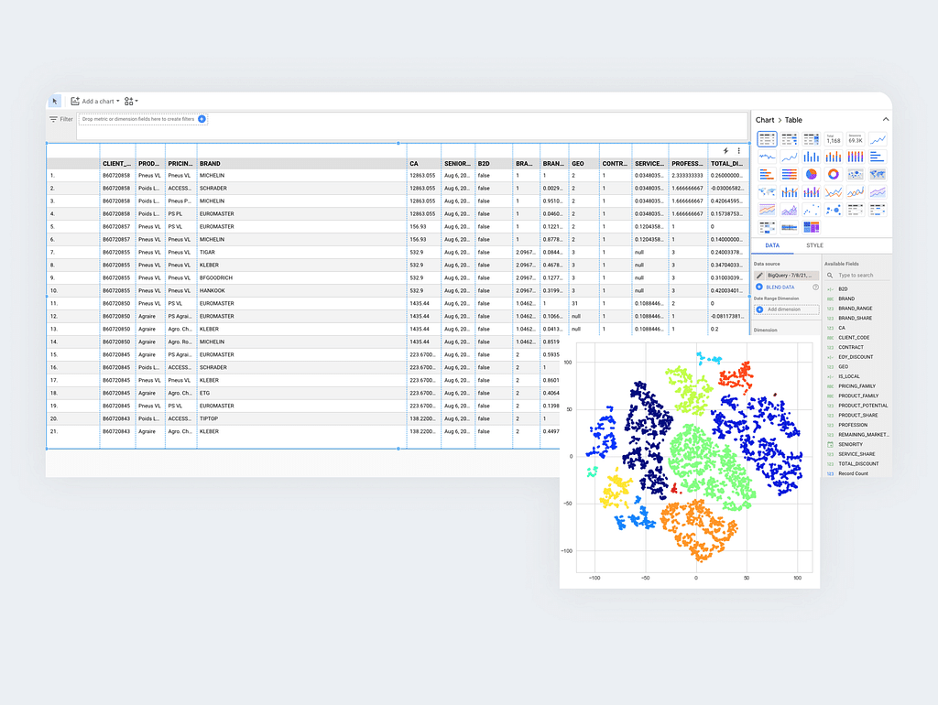This screenshot has height=705, width=938.
Task: Pick the scatter chart type icon
Action: [811, 210]
